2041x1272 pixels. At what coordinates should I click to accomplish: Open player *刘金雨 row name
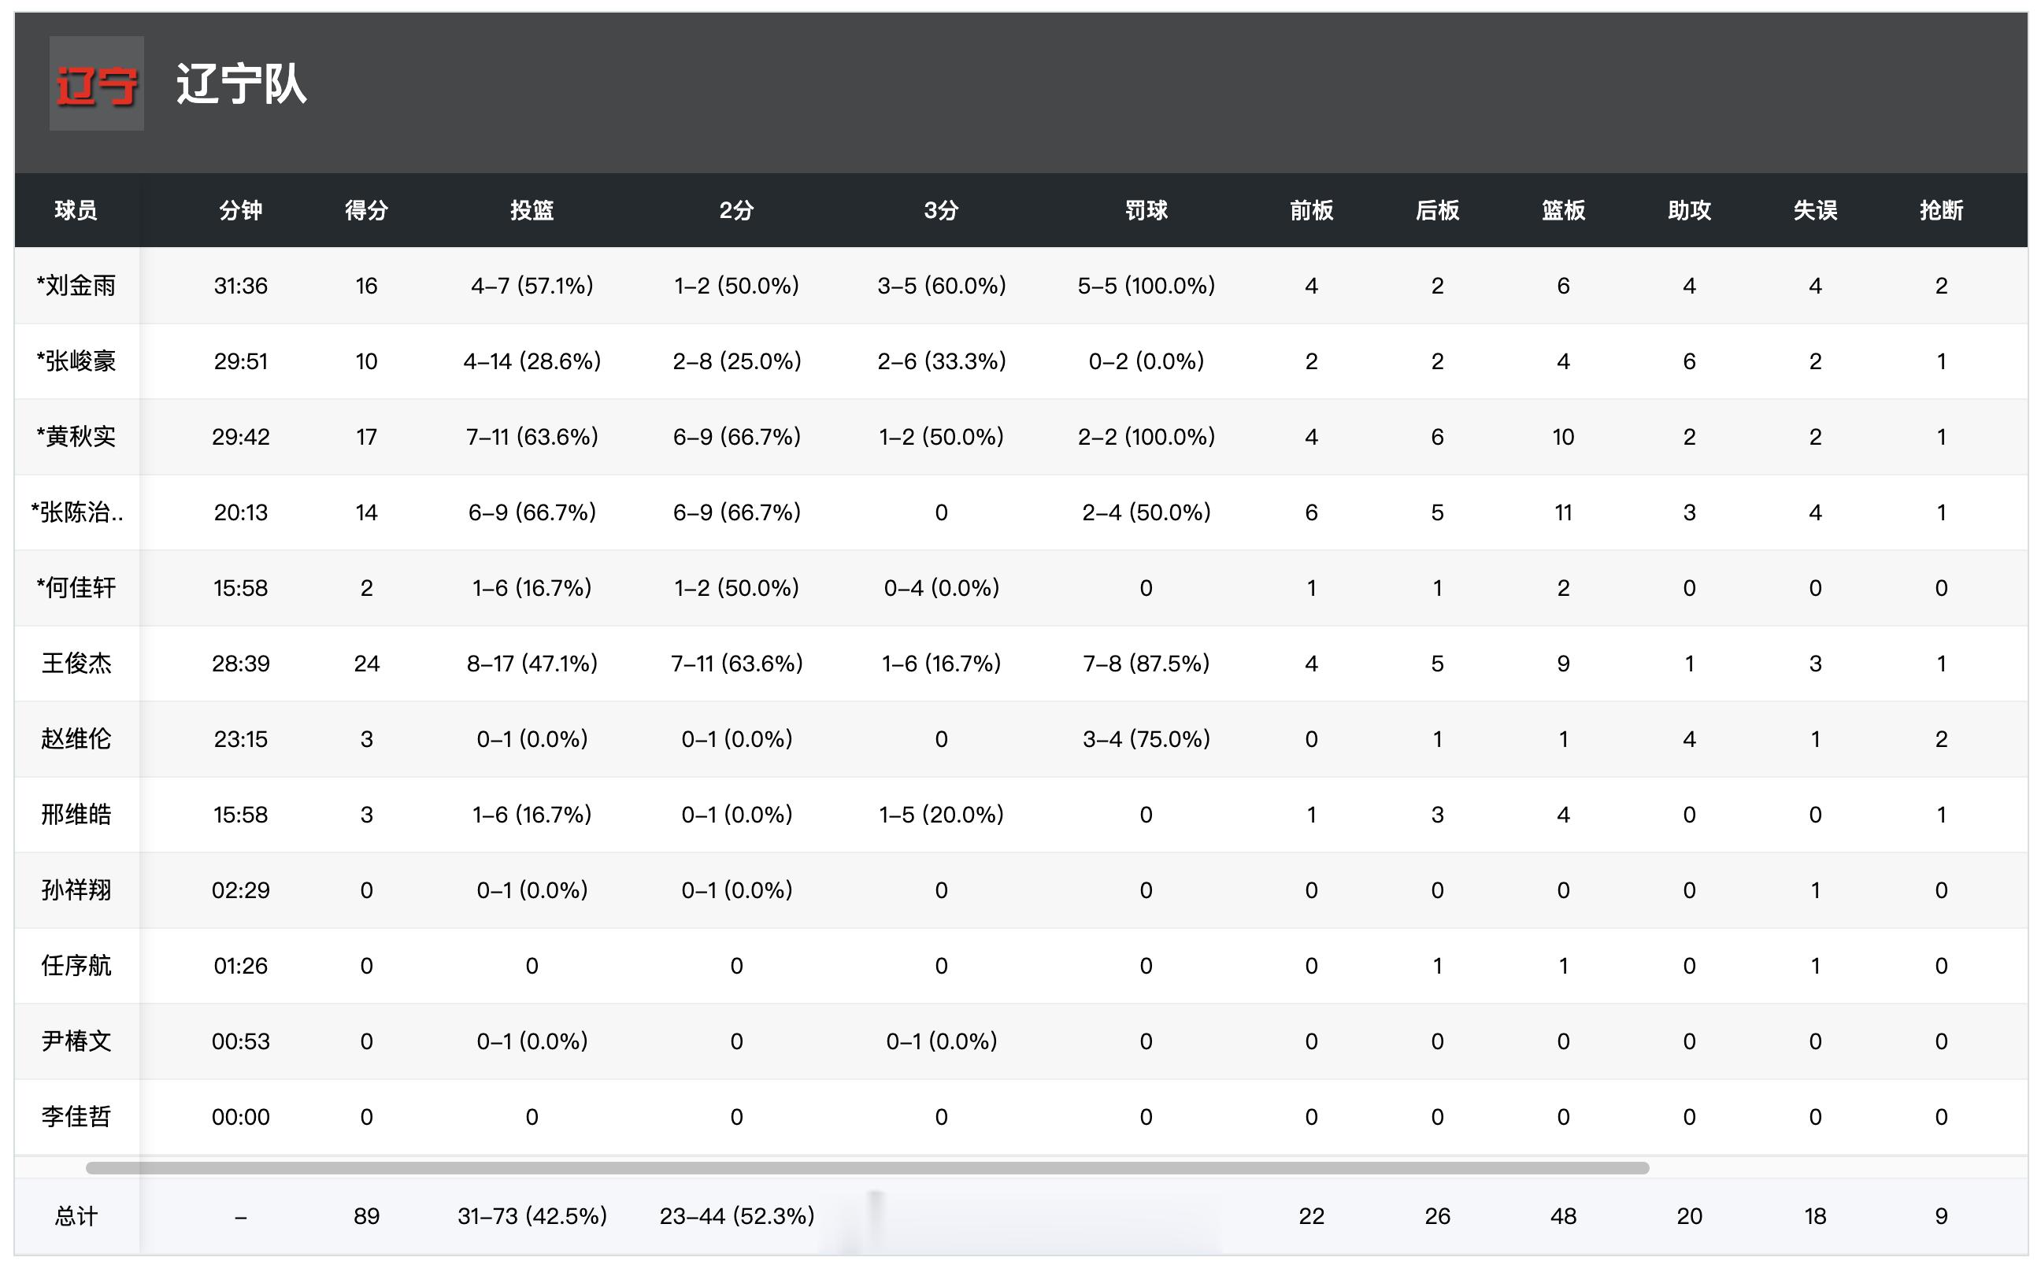coord(76,286)
